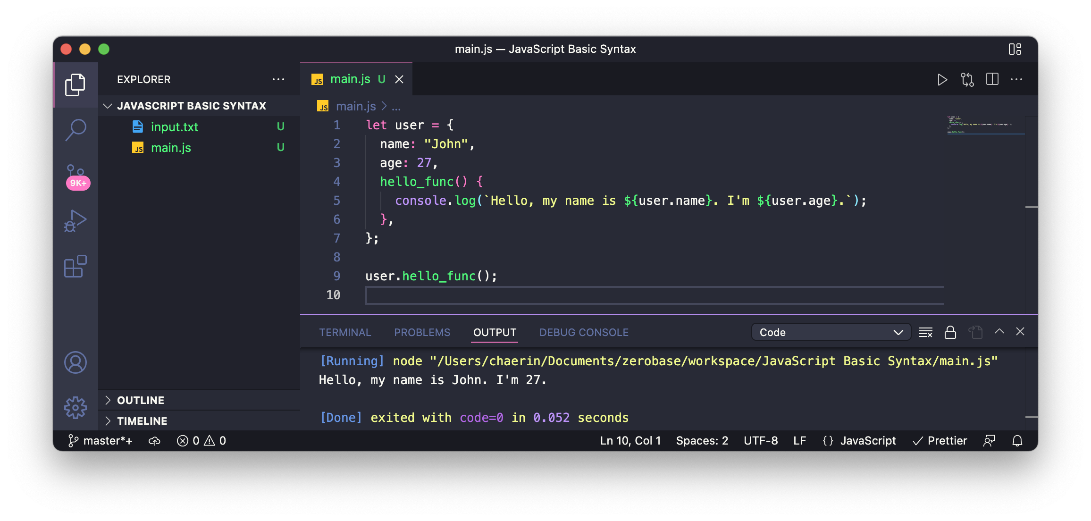The image size is (1091, 521).
Task: Maximize the panel size with chevron
Action: 999,332
